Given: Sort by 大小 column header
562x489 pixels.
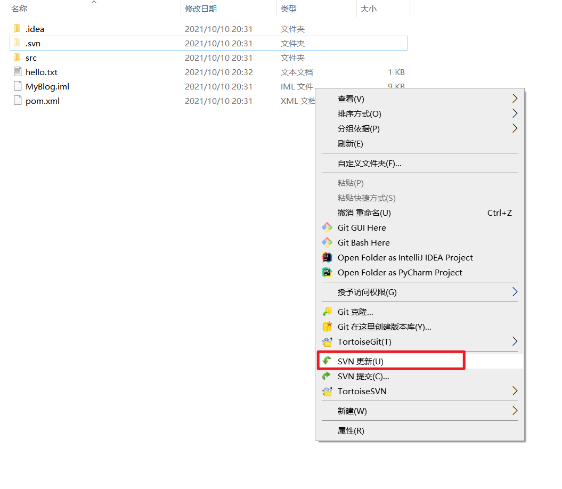Looking at the screenshot, I should [369, 9].
